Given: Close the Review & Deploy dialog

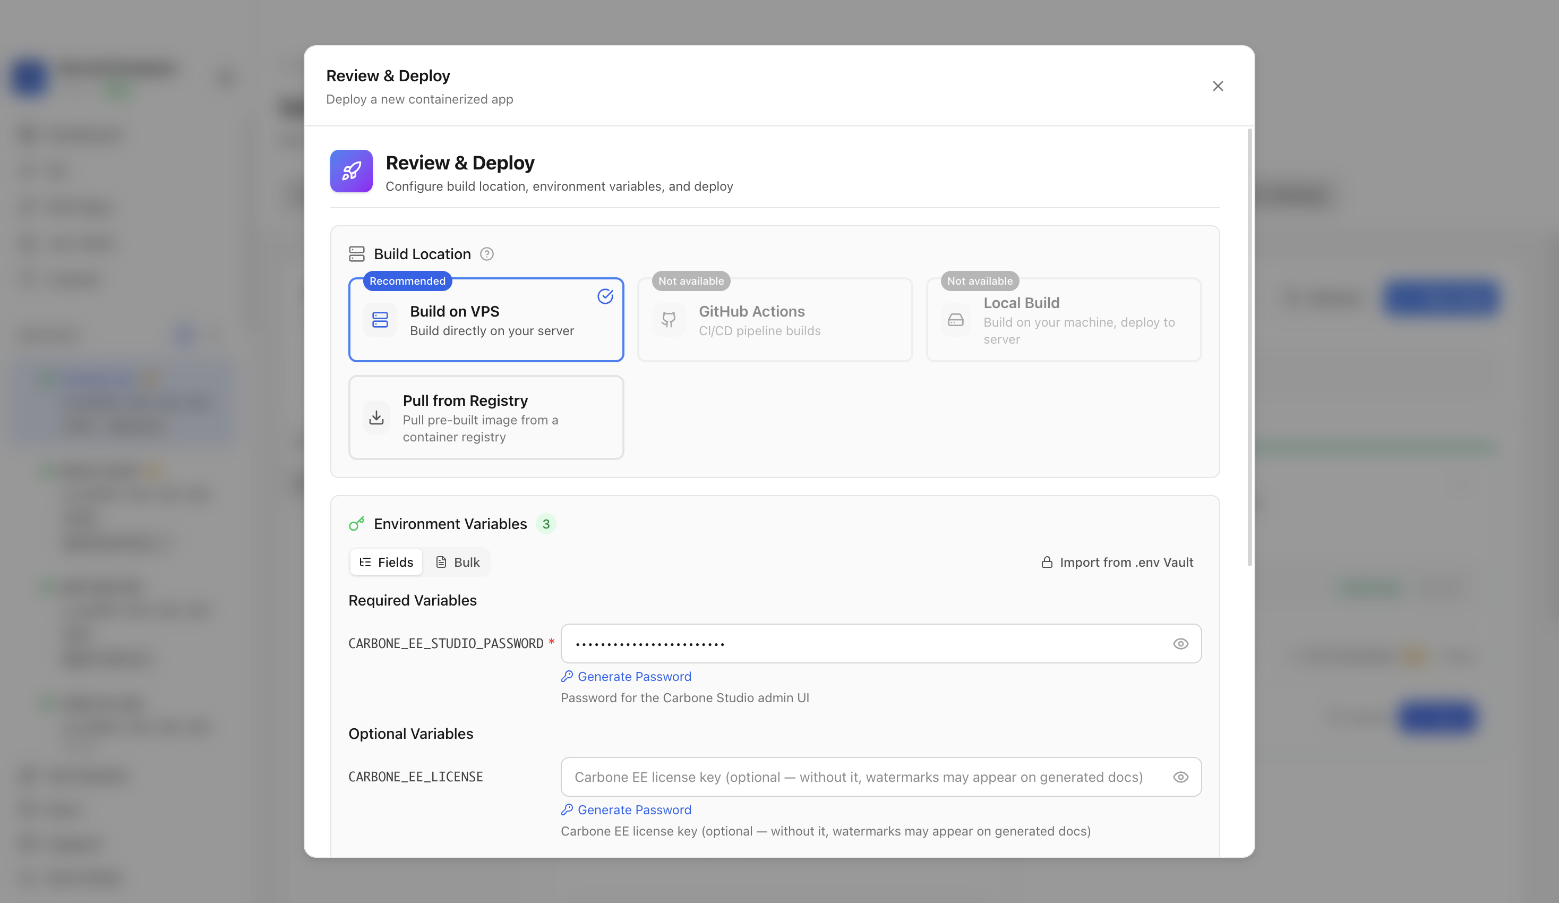Looking at the screenshot, I should (1218, 86).
